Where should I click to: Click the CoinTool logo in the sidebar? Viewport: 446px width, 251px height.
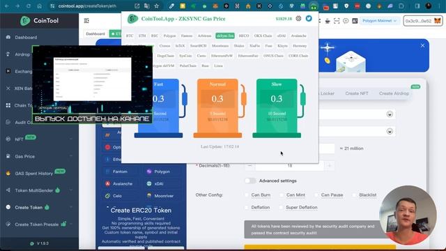pyautogui.click(x=39, y=21)
